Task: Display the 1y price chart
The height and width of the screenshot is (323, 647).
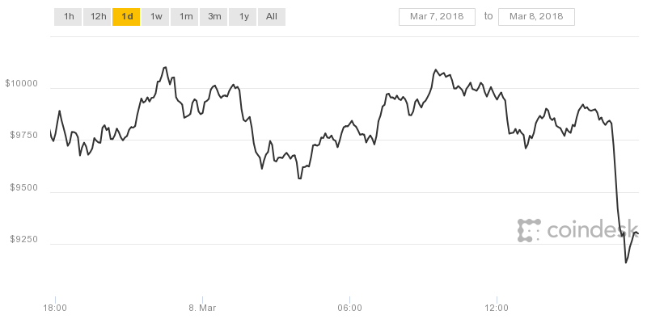Action: click(243, 16)
